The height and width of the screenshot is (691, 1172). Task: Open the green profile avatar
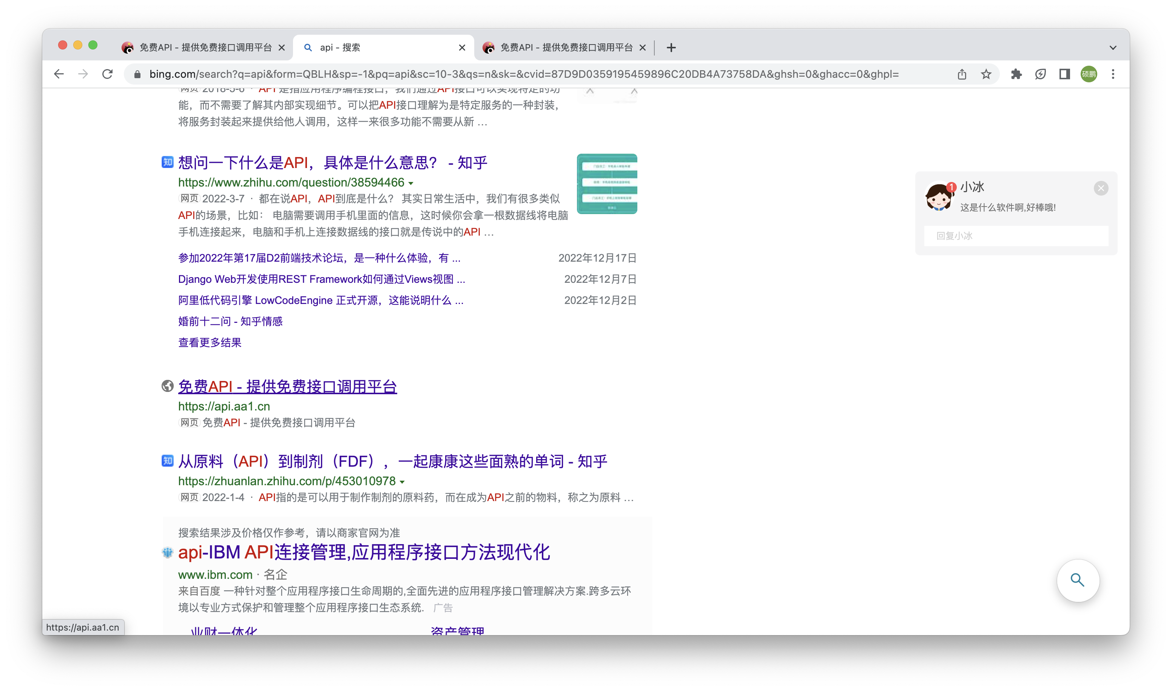tap(1089, 74)
